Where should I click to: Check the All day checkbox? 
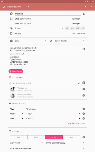[x=11, y=34]
